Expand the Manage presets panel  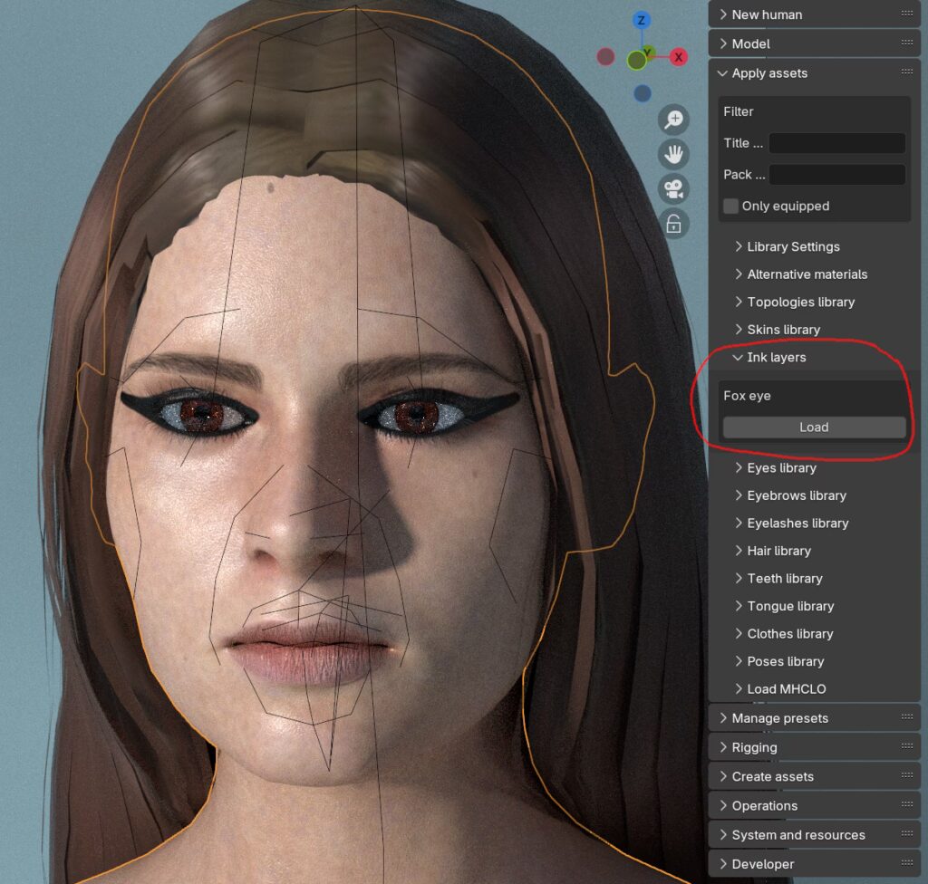pos(778,718)
